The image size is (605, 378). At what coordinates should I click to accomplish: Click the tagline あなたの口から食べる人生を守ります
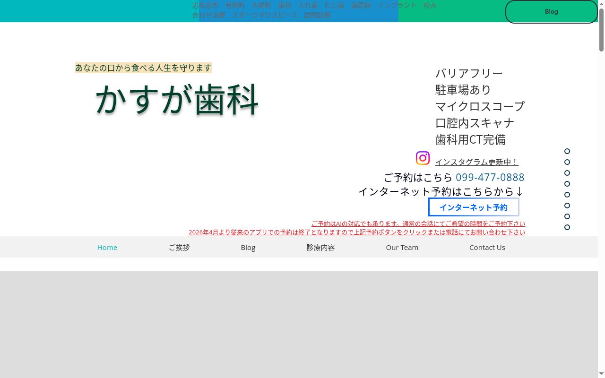(x=143, y=68)
